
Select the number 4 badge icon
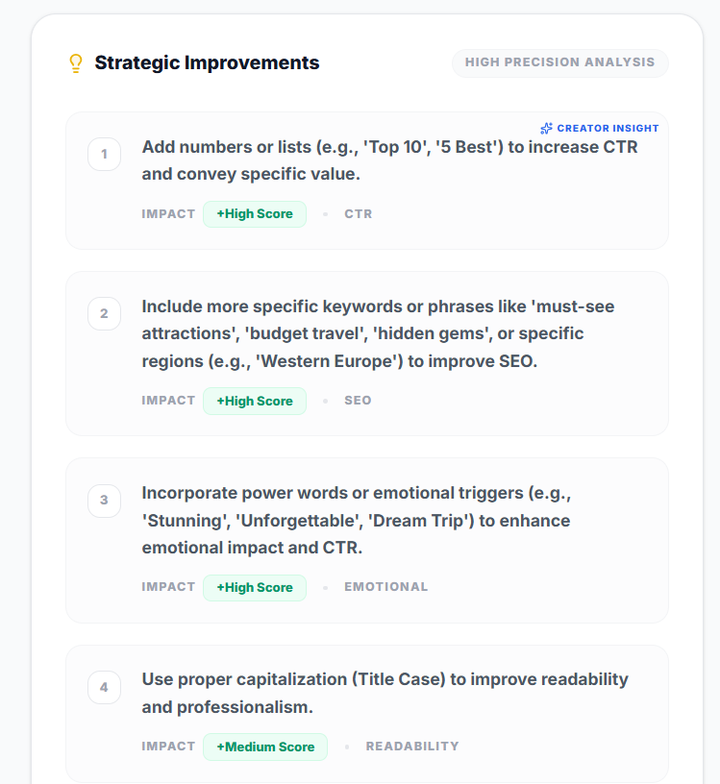[104, 688]
